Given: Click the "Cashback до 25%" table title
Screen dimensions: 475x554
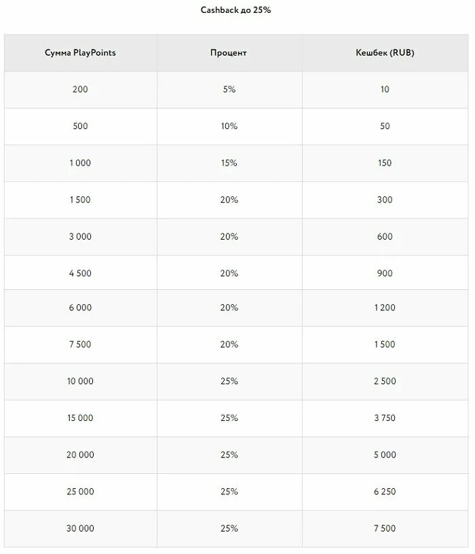Looking at the screenshot, I should (236, 10).
